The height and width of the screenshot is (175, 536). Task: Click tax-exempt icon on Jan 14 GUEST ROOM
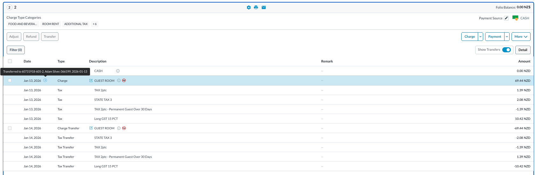[124, 128]
